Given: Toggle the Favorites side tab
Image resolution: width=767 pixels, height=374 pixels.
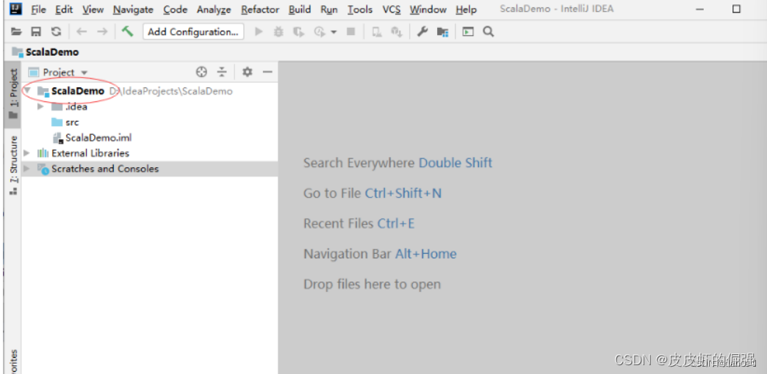Looking at the screenshot, I should [x=12, y=362].
